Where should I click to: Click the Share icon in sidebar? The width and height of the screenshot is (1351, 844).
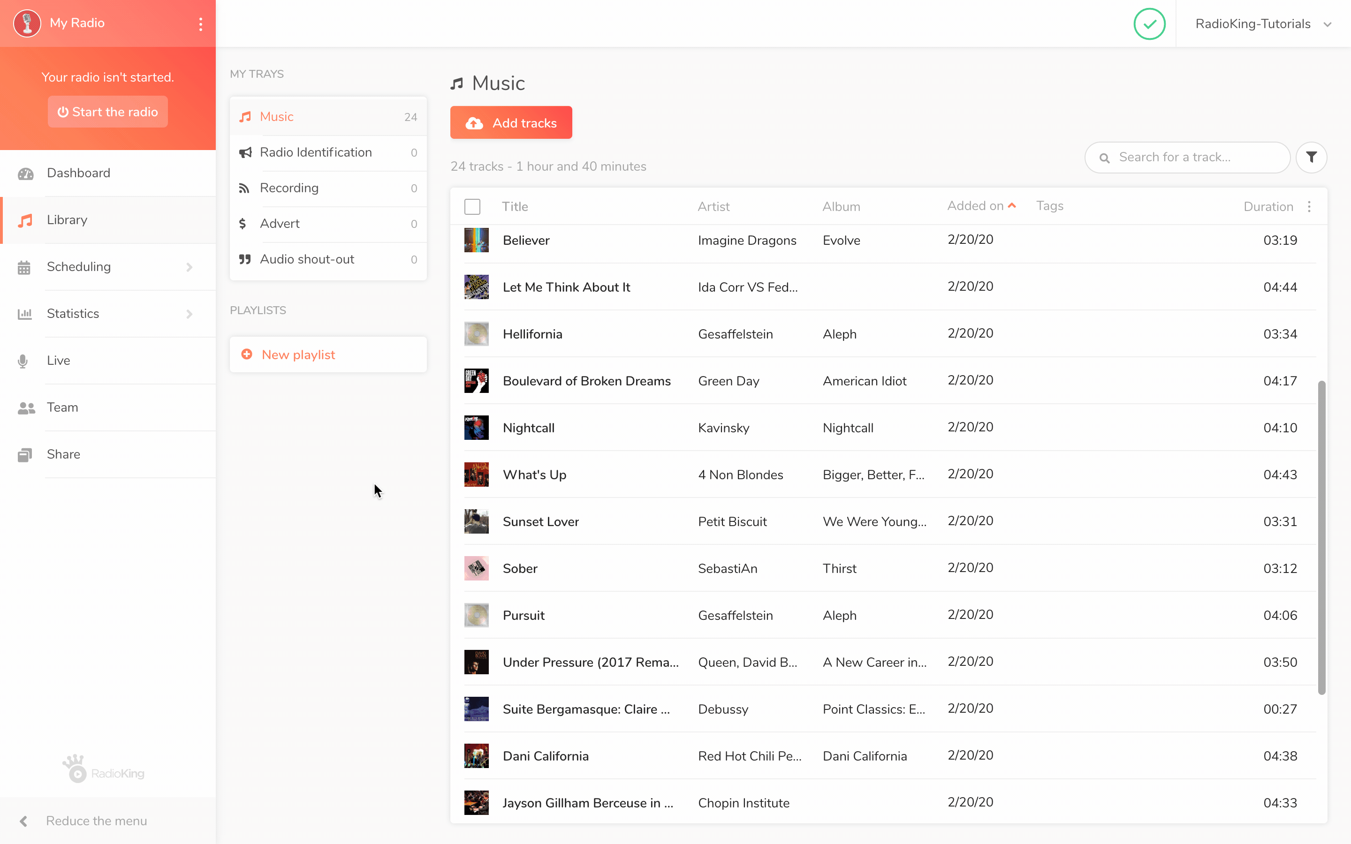coord(24,455)
